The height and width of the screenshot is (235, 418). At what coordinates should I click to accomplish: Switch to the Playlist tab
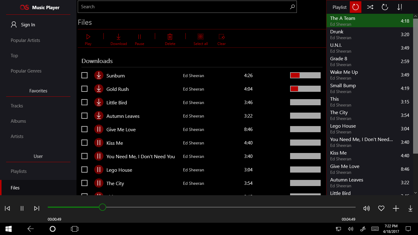click(x=339, y=7)
